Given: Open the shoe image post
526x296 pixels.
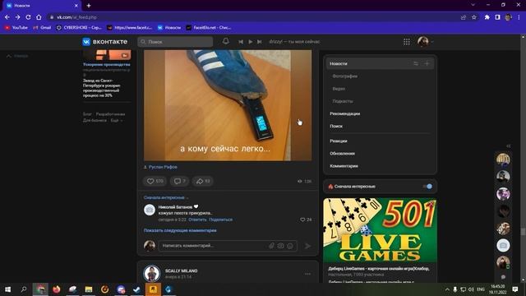Looking at the screenshot, I should [228, 105].
